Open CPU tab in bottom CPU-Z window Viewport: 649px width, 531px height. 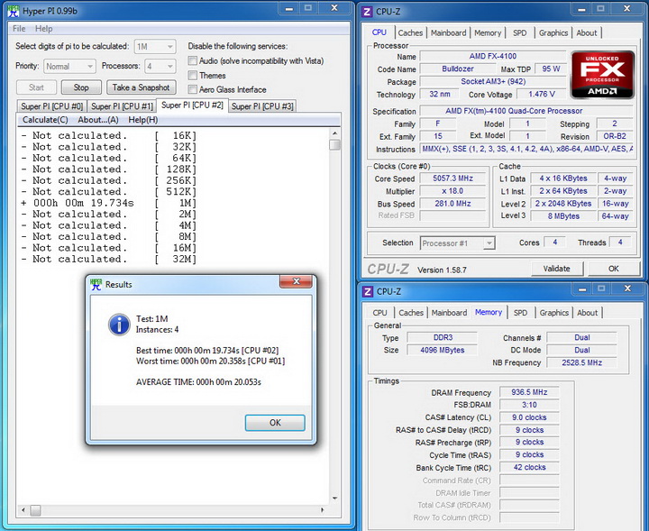tap(380, 313)
